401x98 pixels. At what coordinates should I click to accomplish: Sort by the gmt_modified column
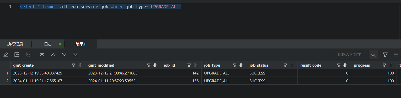tap(155, 65)
